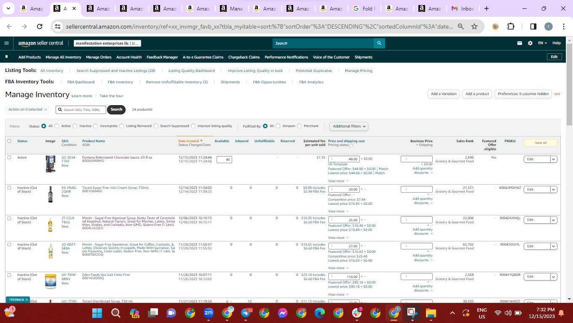
Task: Choose the Search Suppressed status radio
Action: [x=156, y=126]
